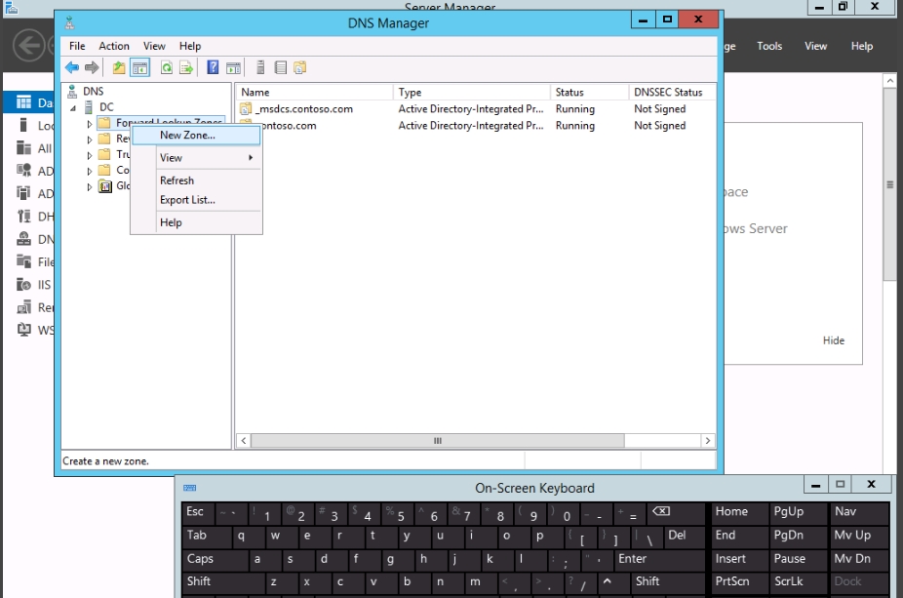903x598 pixels.
Task: Sort zones by the Type column header
Action: pos(472,92)
